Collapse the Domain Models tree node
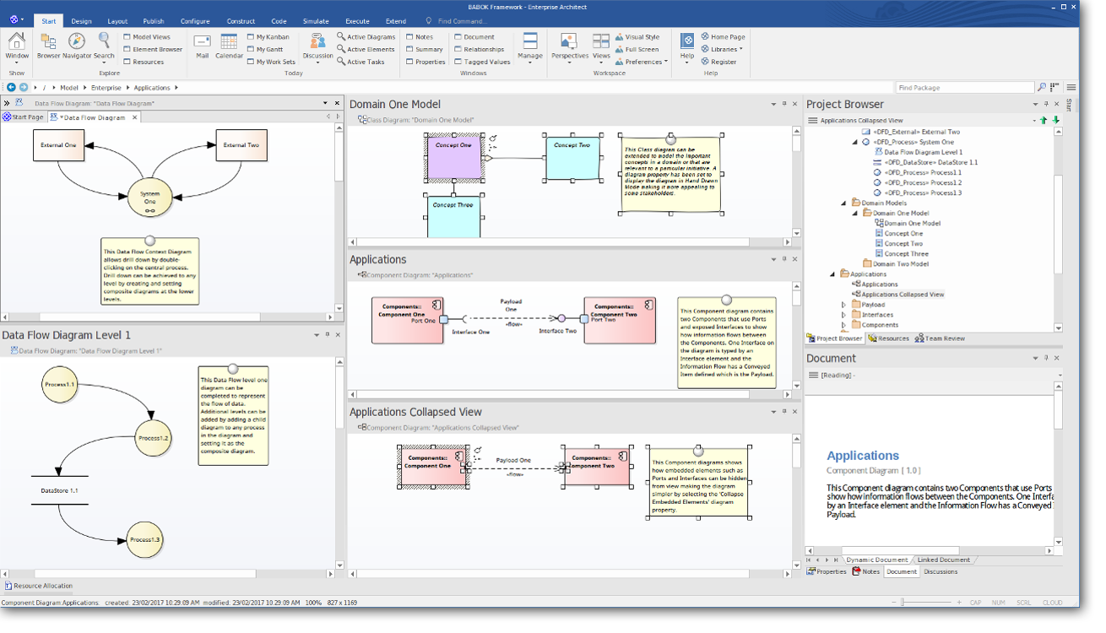The width and height of the screenshot is (1106, 633). 843,203
